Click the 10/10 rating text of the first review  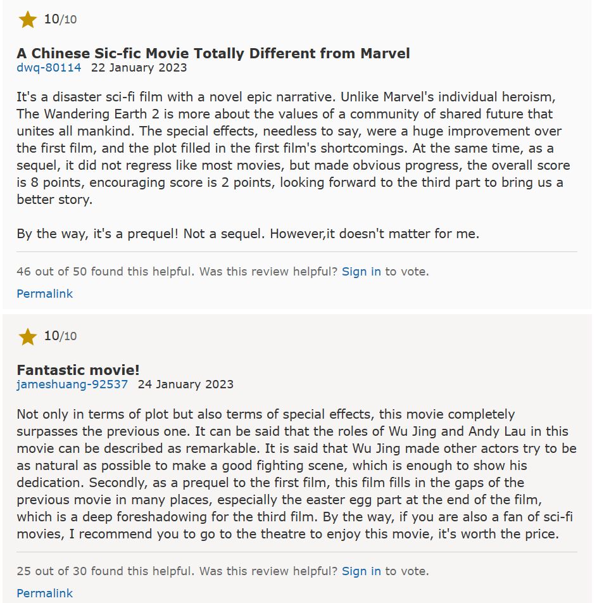pyautogui.click(x=60, y=19)
